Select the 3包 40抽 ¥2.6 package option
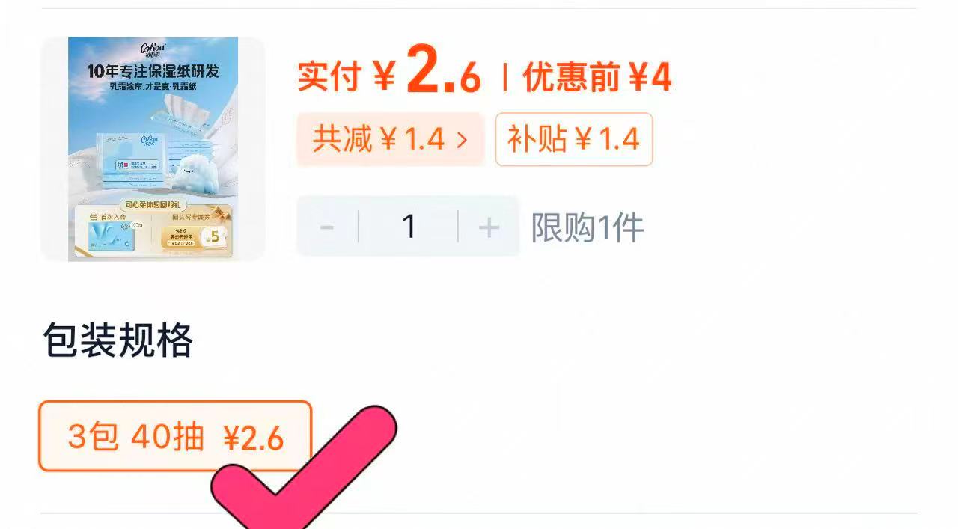Viewport: 958px width, 529px height. 175,436
